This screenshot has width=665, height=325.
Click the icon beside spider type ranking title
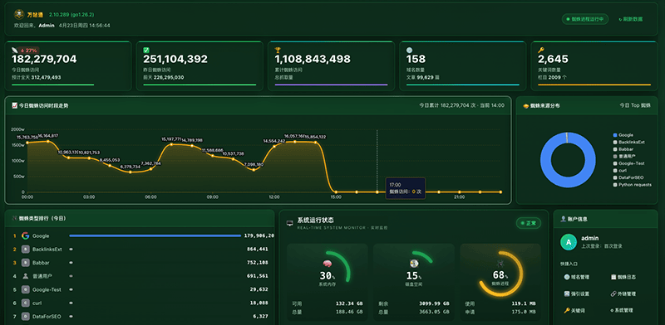[x=15, y=218]
